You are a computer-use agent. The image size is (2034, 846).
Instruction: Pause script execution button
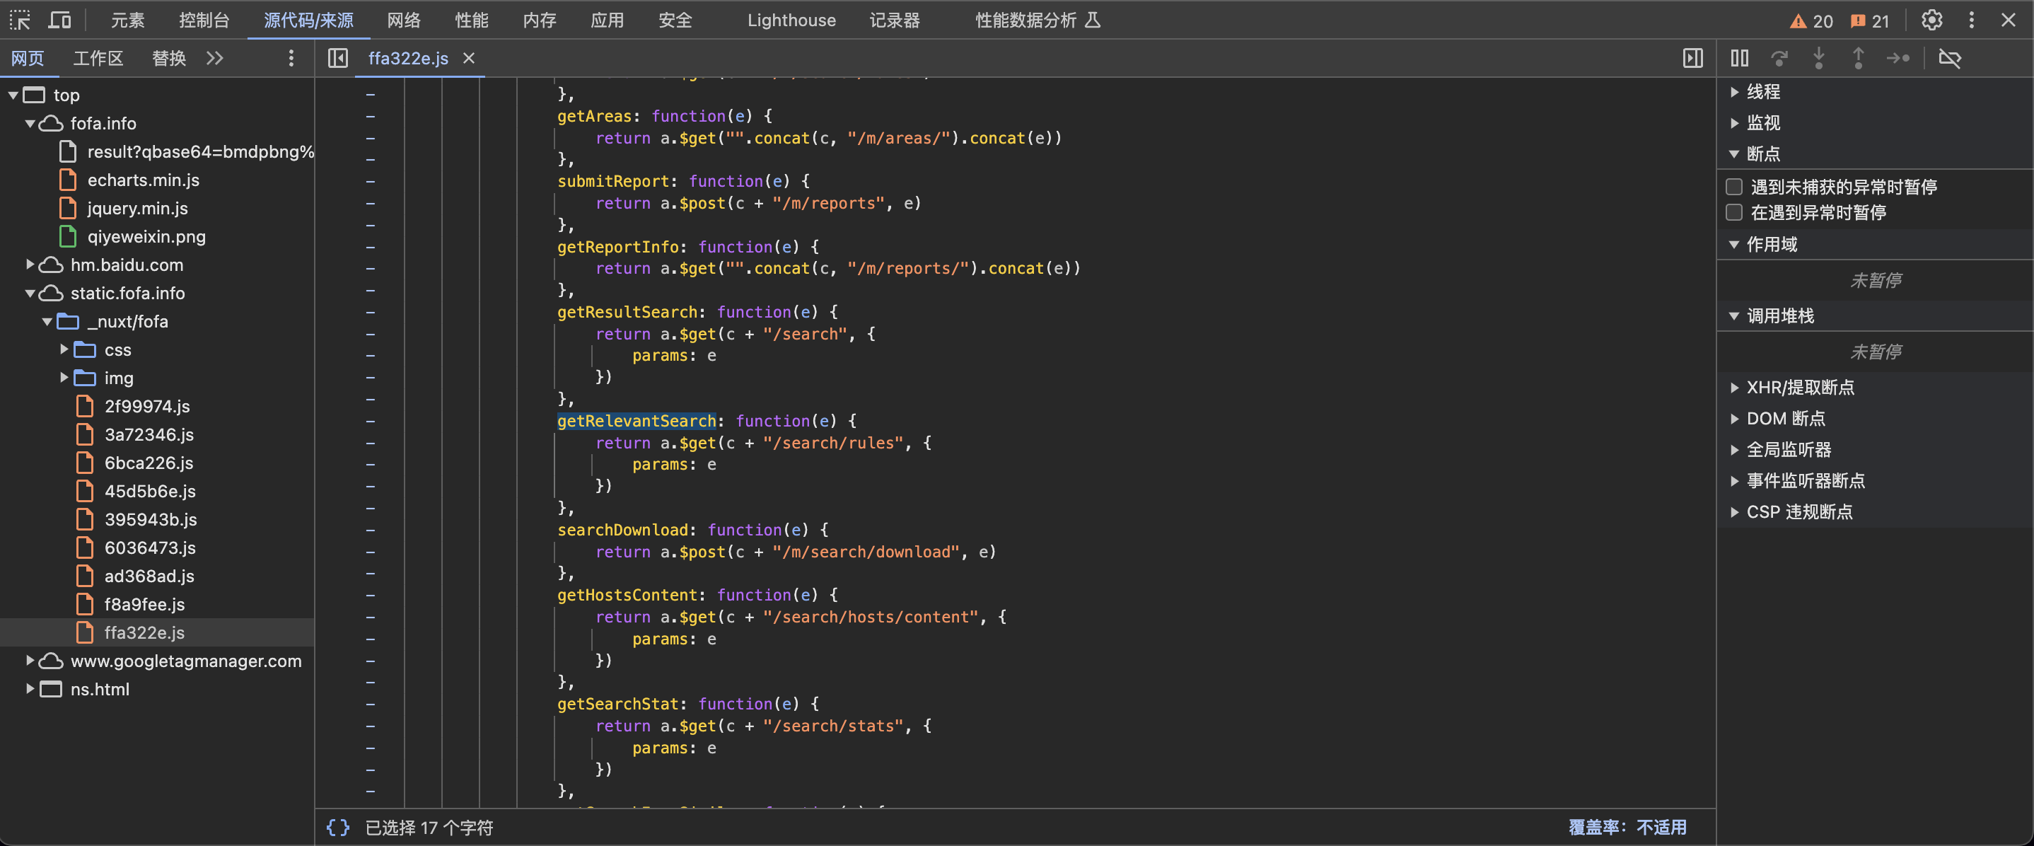click(x=1740, y=59)
